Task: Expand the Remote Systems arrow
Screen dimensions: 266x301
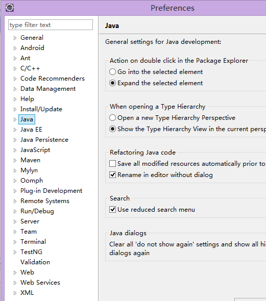Action: click(x=15, y=201)
